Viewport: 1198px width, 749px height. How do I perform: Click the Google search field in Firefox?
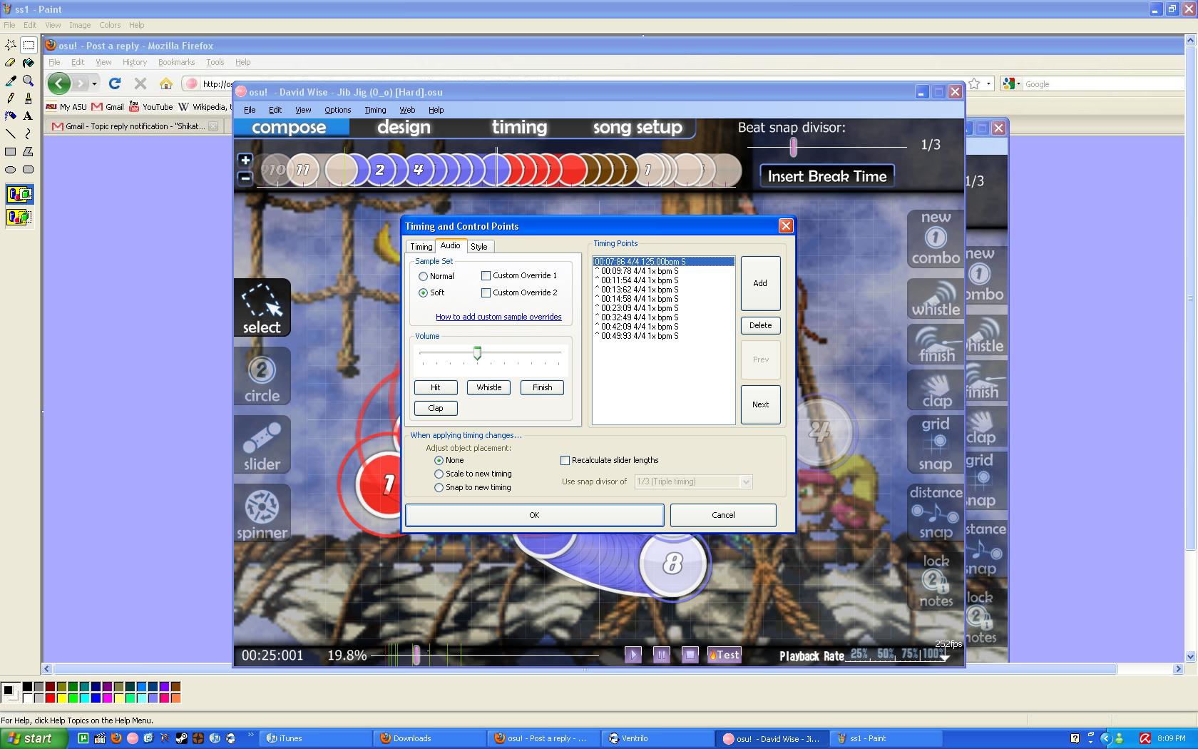click(x=1104, y=84)
